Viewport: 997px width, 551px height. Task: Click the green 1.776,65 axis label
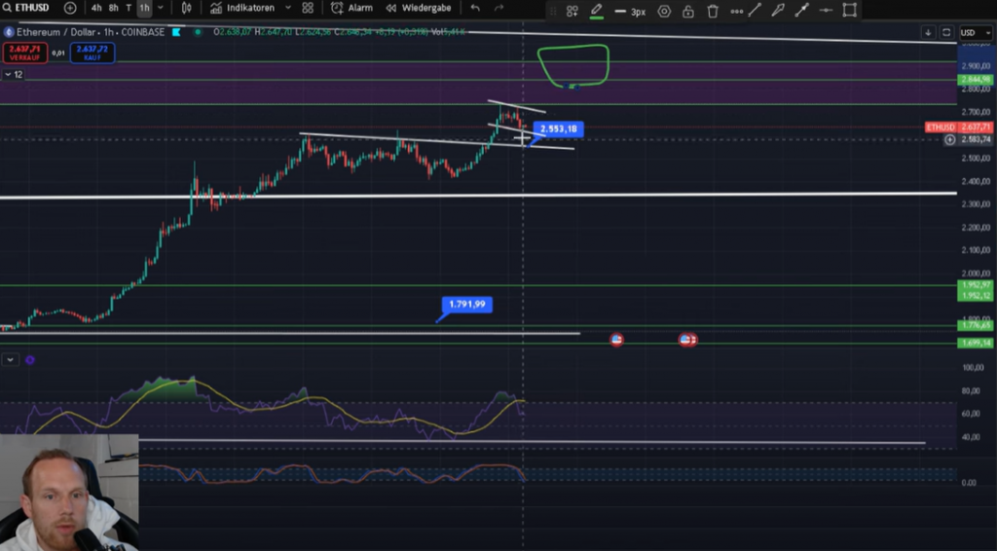(975, 325)
